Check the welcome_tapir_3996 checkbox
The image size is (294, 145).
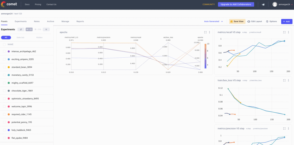(x=4, y=107)
